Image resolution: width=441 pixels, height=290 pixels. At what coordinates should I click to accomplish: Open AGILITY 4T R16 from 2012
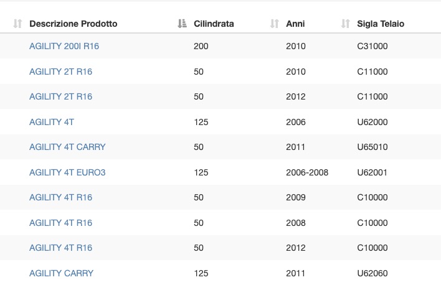click(x=61, y=248)
